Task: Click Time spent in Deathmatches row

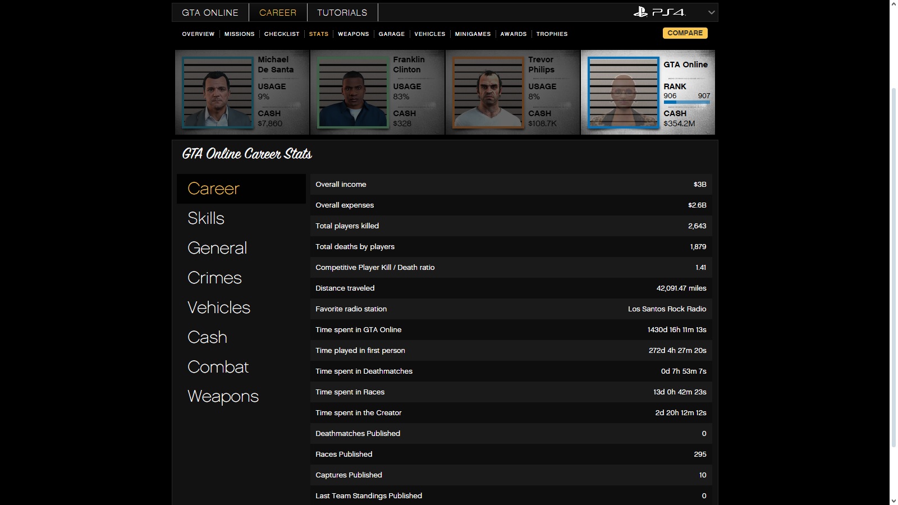Action: (x=511, y=371)
